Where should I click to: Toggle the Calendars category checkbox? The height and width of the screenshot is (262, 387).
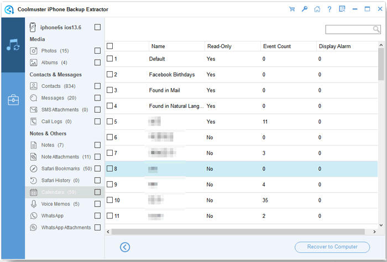coord(97,192)
